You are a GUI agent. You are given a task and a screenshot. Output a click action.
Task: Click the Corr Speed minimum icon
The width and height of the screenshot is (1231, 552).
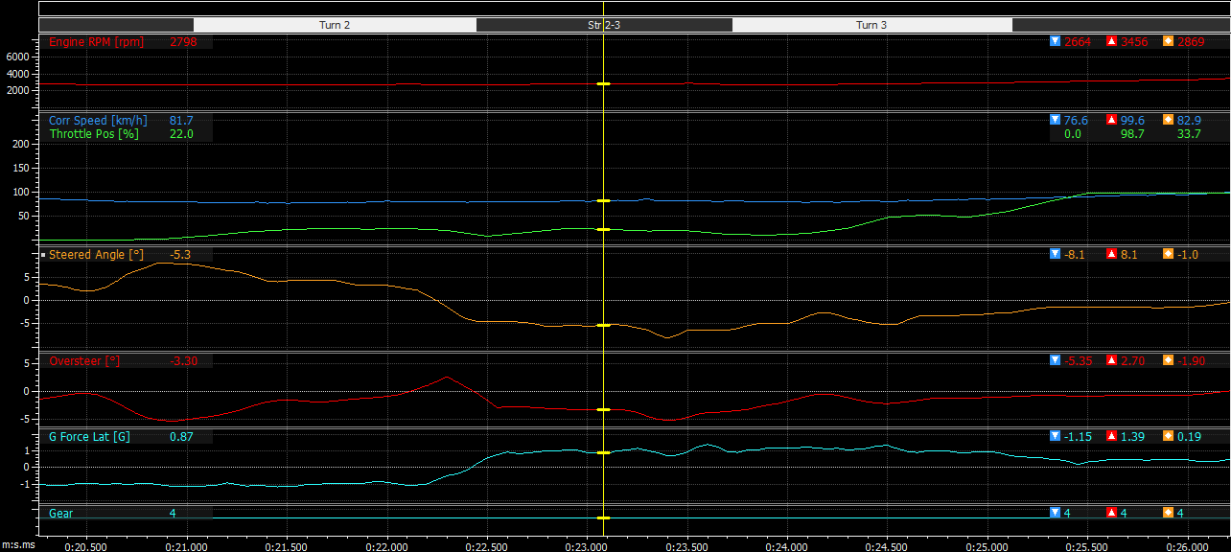pyautogui.click(x=1056, y=120)
